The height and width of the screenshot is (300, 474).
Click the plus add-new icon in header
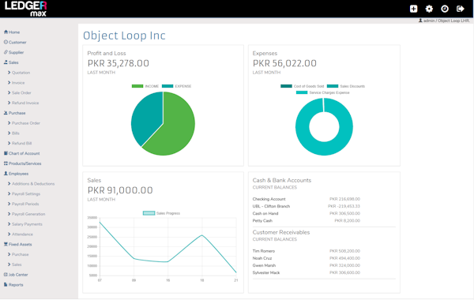coord(413,9)
